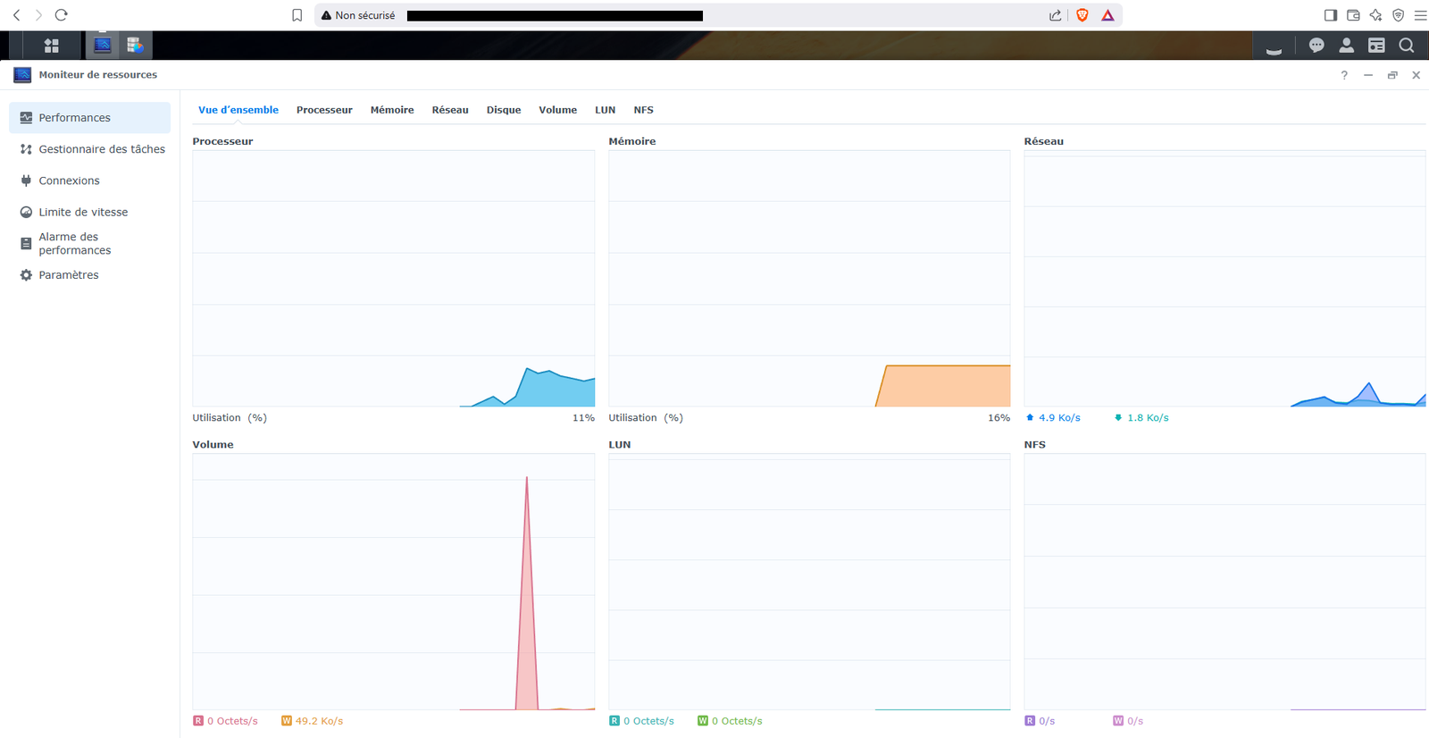Screen dimensions: 1429x738
Task: Click the Brave Shields lion icon
Action: (1082, 15)
